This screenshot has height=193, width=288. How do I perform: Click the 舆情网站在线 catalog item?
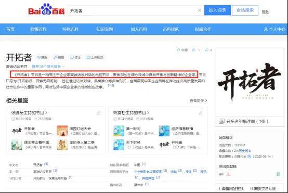(232, 189)
